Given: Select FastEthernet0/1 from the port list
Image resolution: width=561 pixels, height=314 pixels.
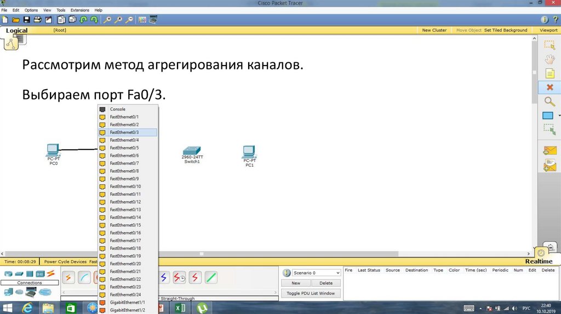Looking at the screenshot, I should [x=128, y=117].
